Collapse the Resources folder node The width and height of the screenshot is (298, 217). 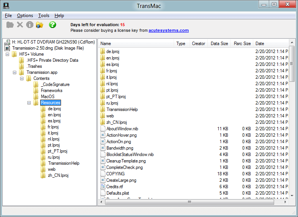pos(29,103)
